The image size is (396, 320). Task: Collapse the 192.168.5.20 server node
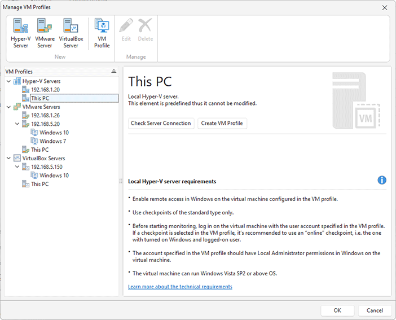[x=17, y=124]
